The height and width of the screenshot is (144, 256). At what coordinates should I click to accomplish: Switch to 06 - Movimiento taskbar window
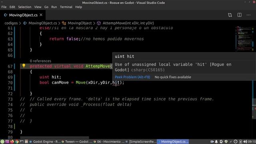(x=109, y=142)
